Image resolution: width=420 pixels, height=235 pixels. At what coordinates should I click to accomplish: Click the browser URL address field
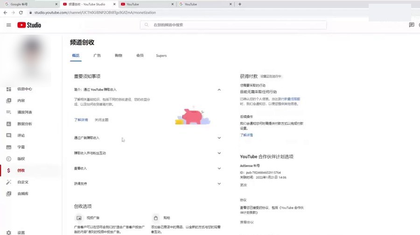[95, 13]
